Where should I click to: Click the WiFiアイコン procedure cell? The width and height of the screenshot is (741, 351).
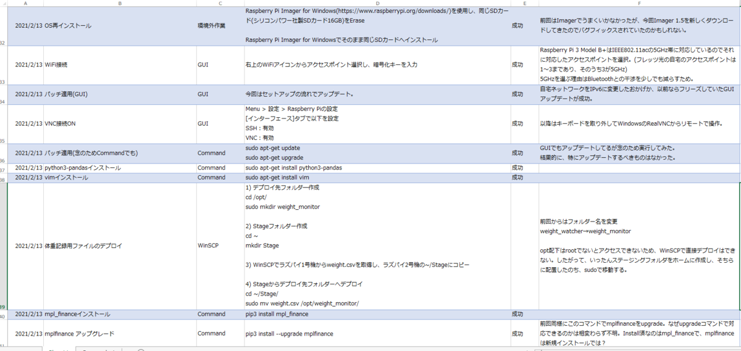point(377,65)
